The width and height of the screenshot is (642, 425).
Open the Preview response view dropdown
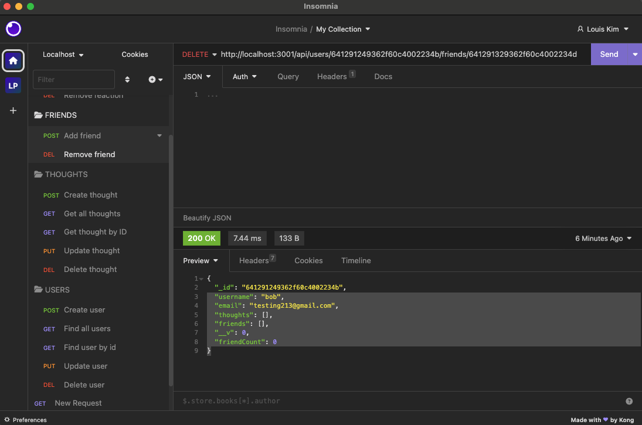point(201,260)
